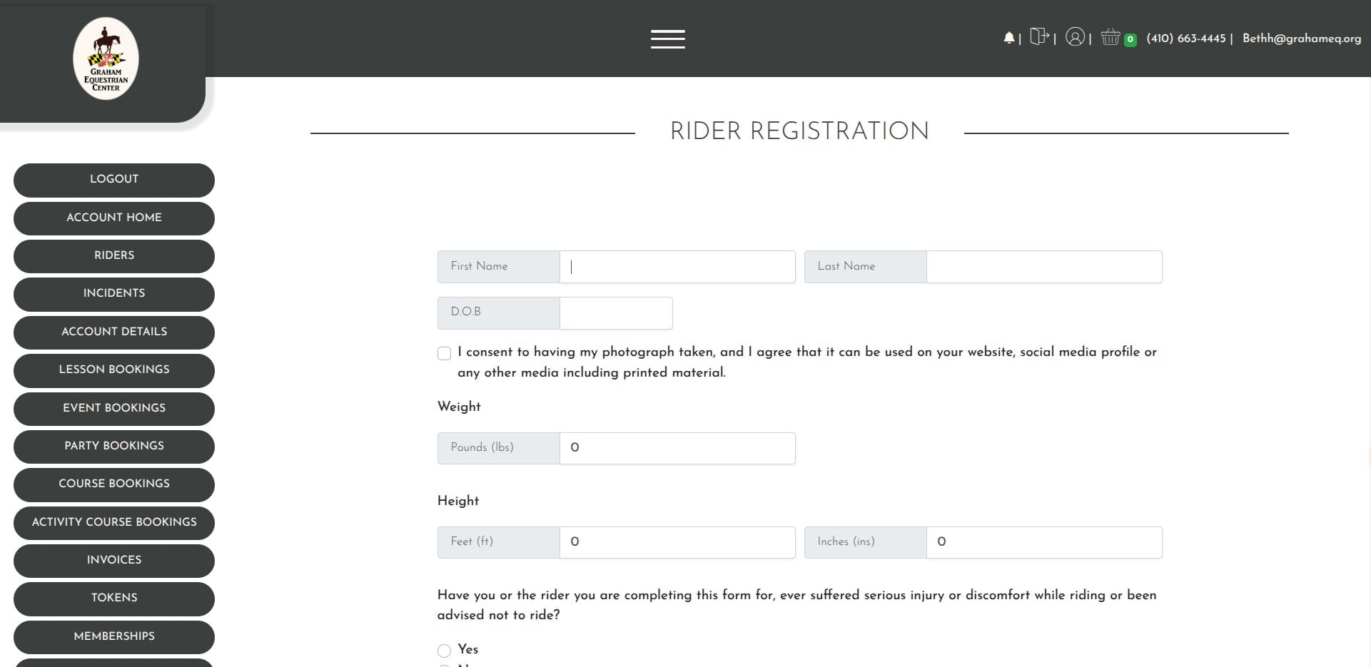Click the Inches height input field
1371x667 pixels.
pos(1043,542)
